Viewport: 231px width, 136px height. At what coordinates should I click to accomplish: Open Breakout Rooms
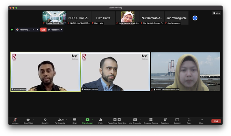coord(151,120)
